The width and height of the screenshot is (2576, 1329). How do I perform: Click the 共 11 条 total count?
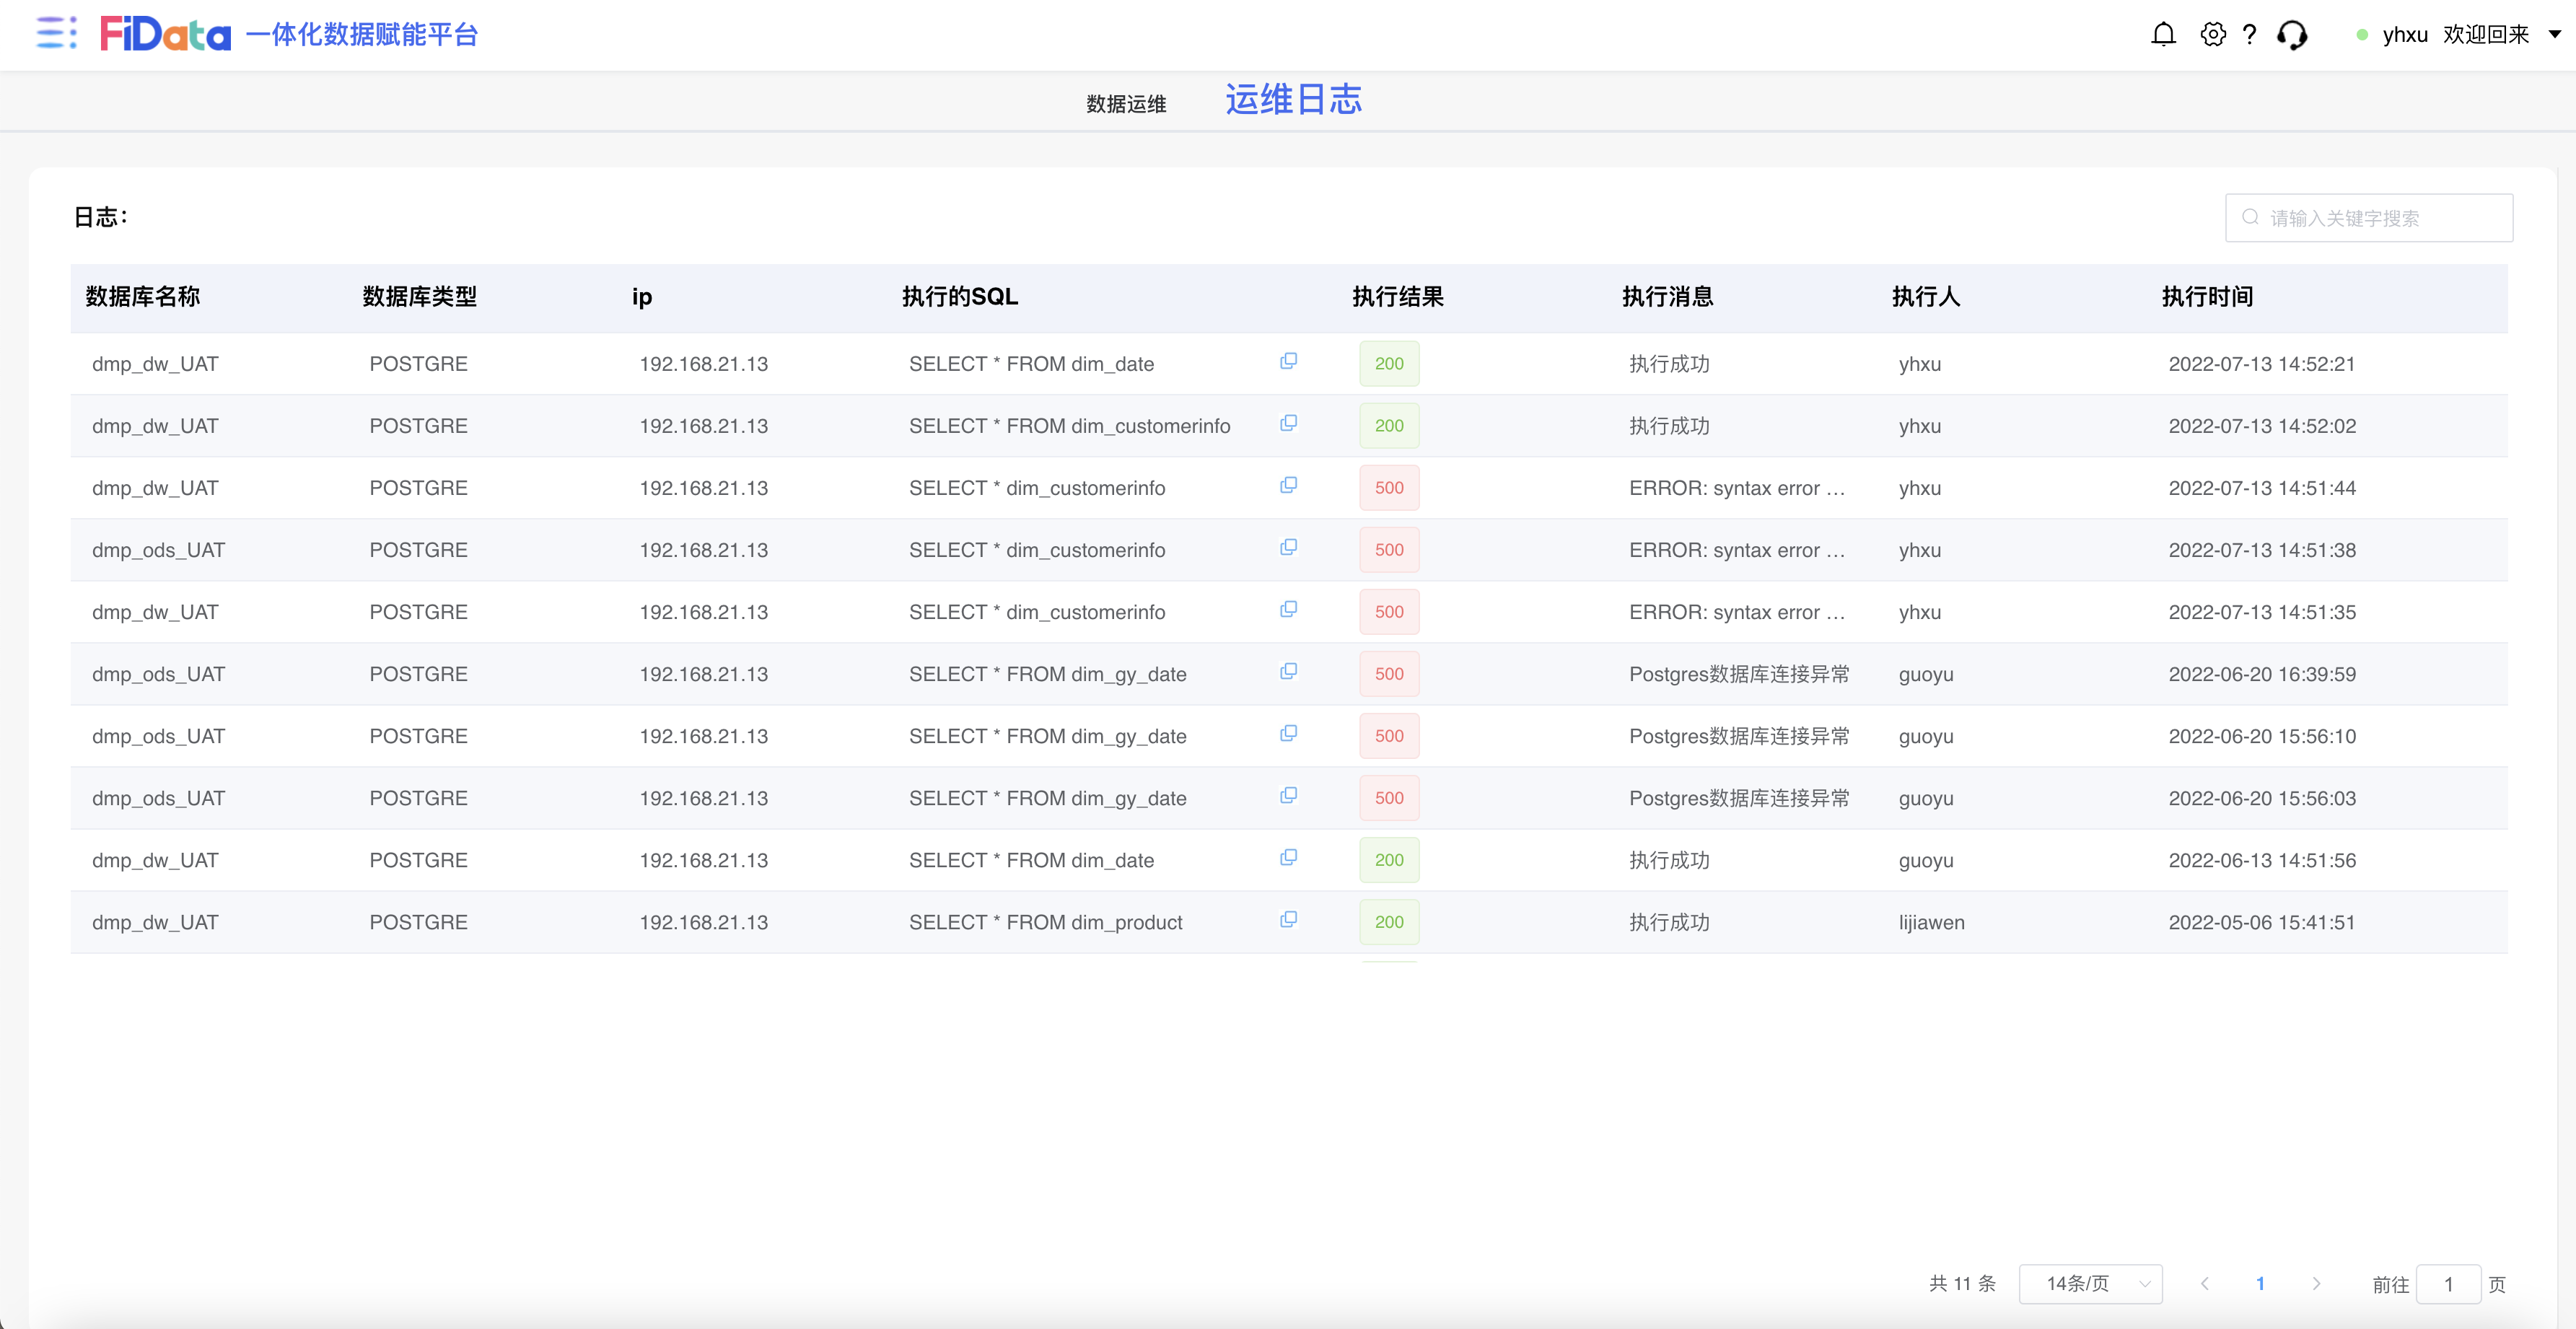coord(1961,1284)
